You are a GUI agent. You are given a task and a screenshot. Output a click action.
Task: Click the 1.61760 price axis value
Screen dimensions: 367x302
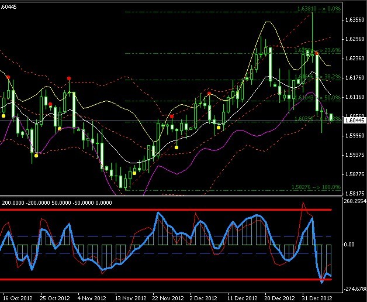pyautogui.click(x=355, y=78)
